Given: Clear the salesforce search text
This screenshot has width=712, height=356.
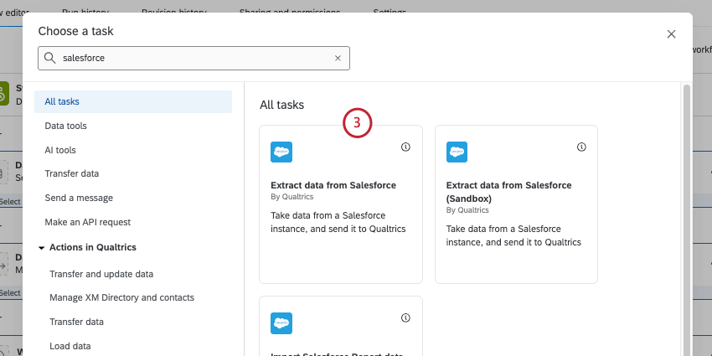Looking at the screenshot, I should [x=338, y=58].
